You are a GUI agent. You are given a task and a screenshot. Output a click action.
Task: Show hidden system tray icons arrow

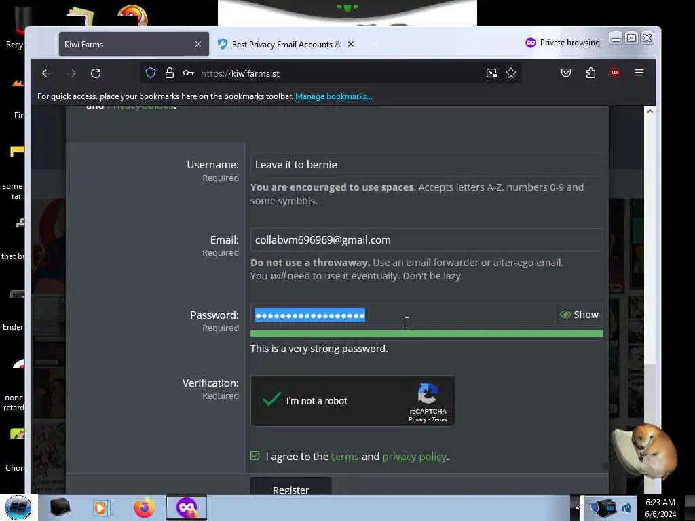click(577, 507)
